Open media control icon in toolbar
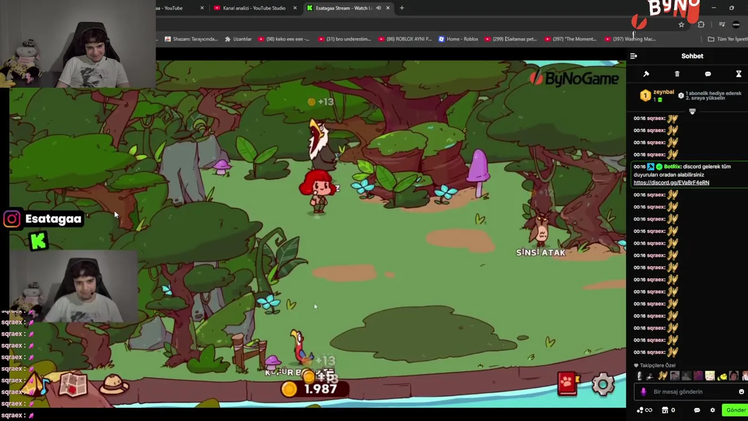Viewport: 748px width, 421px height. tap(722, 25)
